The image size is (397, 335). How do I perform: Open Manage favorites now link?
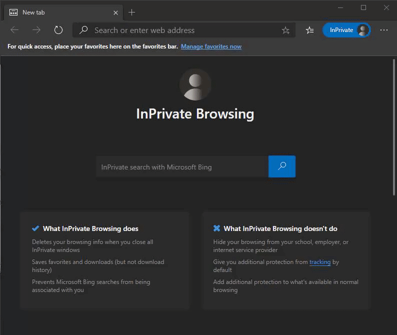(211, 46)
